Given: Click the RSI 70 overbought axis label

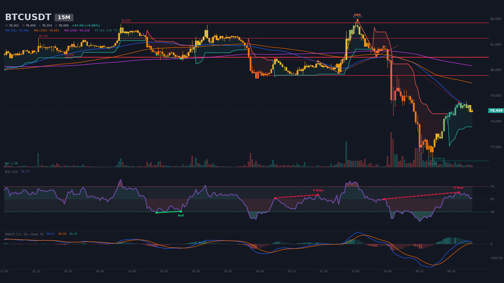Looking at the screenshot, I should click(x=492, y=186).
